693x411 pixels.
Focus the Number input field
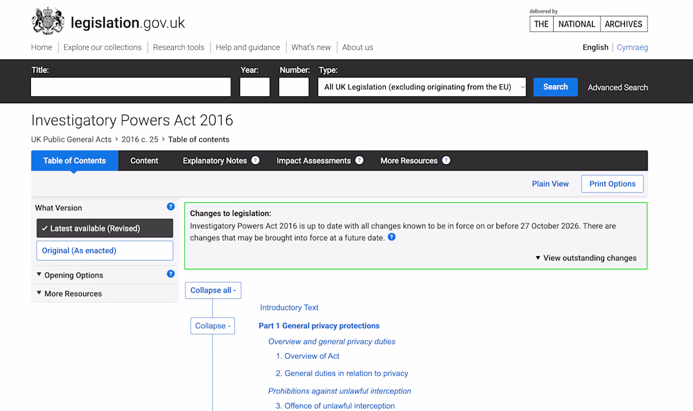coord(294,87)
